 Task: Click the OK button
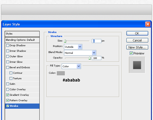137,33
